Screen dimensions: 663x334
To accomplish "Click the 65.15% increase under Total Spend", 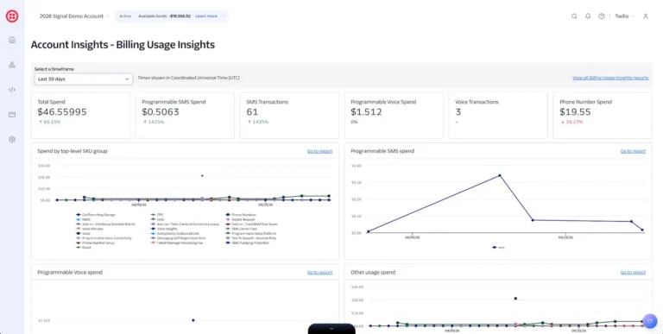I will click(x=49, y=122).
